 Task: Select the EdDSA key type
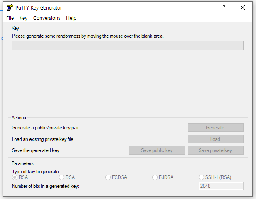coord(163,177)
